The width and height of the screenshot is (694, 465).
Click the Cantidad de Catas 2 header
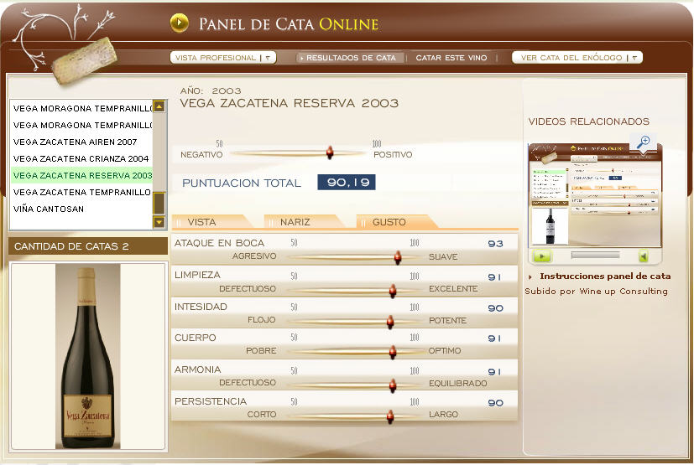tap(87, 246)
